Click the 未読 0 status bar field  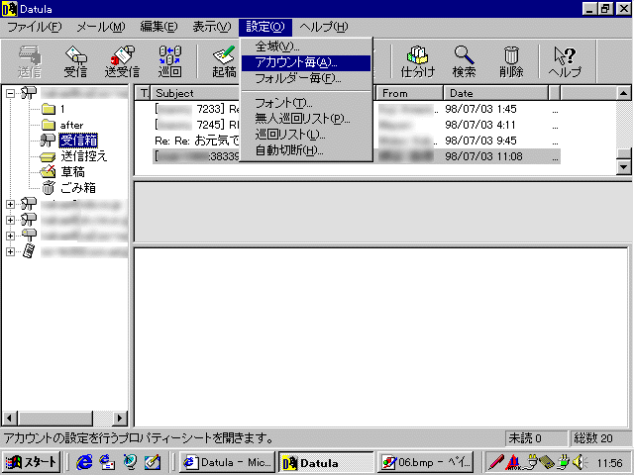[536, 438]
